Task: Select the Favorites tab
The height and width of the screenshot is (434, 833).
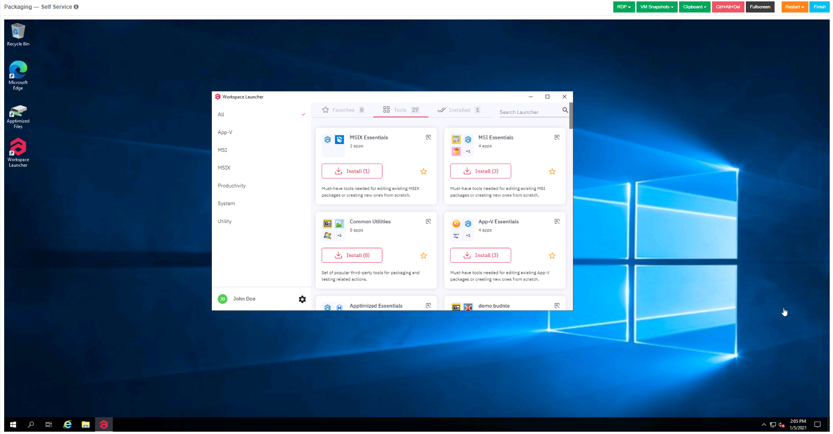Action: (x=343, y=110)
